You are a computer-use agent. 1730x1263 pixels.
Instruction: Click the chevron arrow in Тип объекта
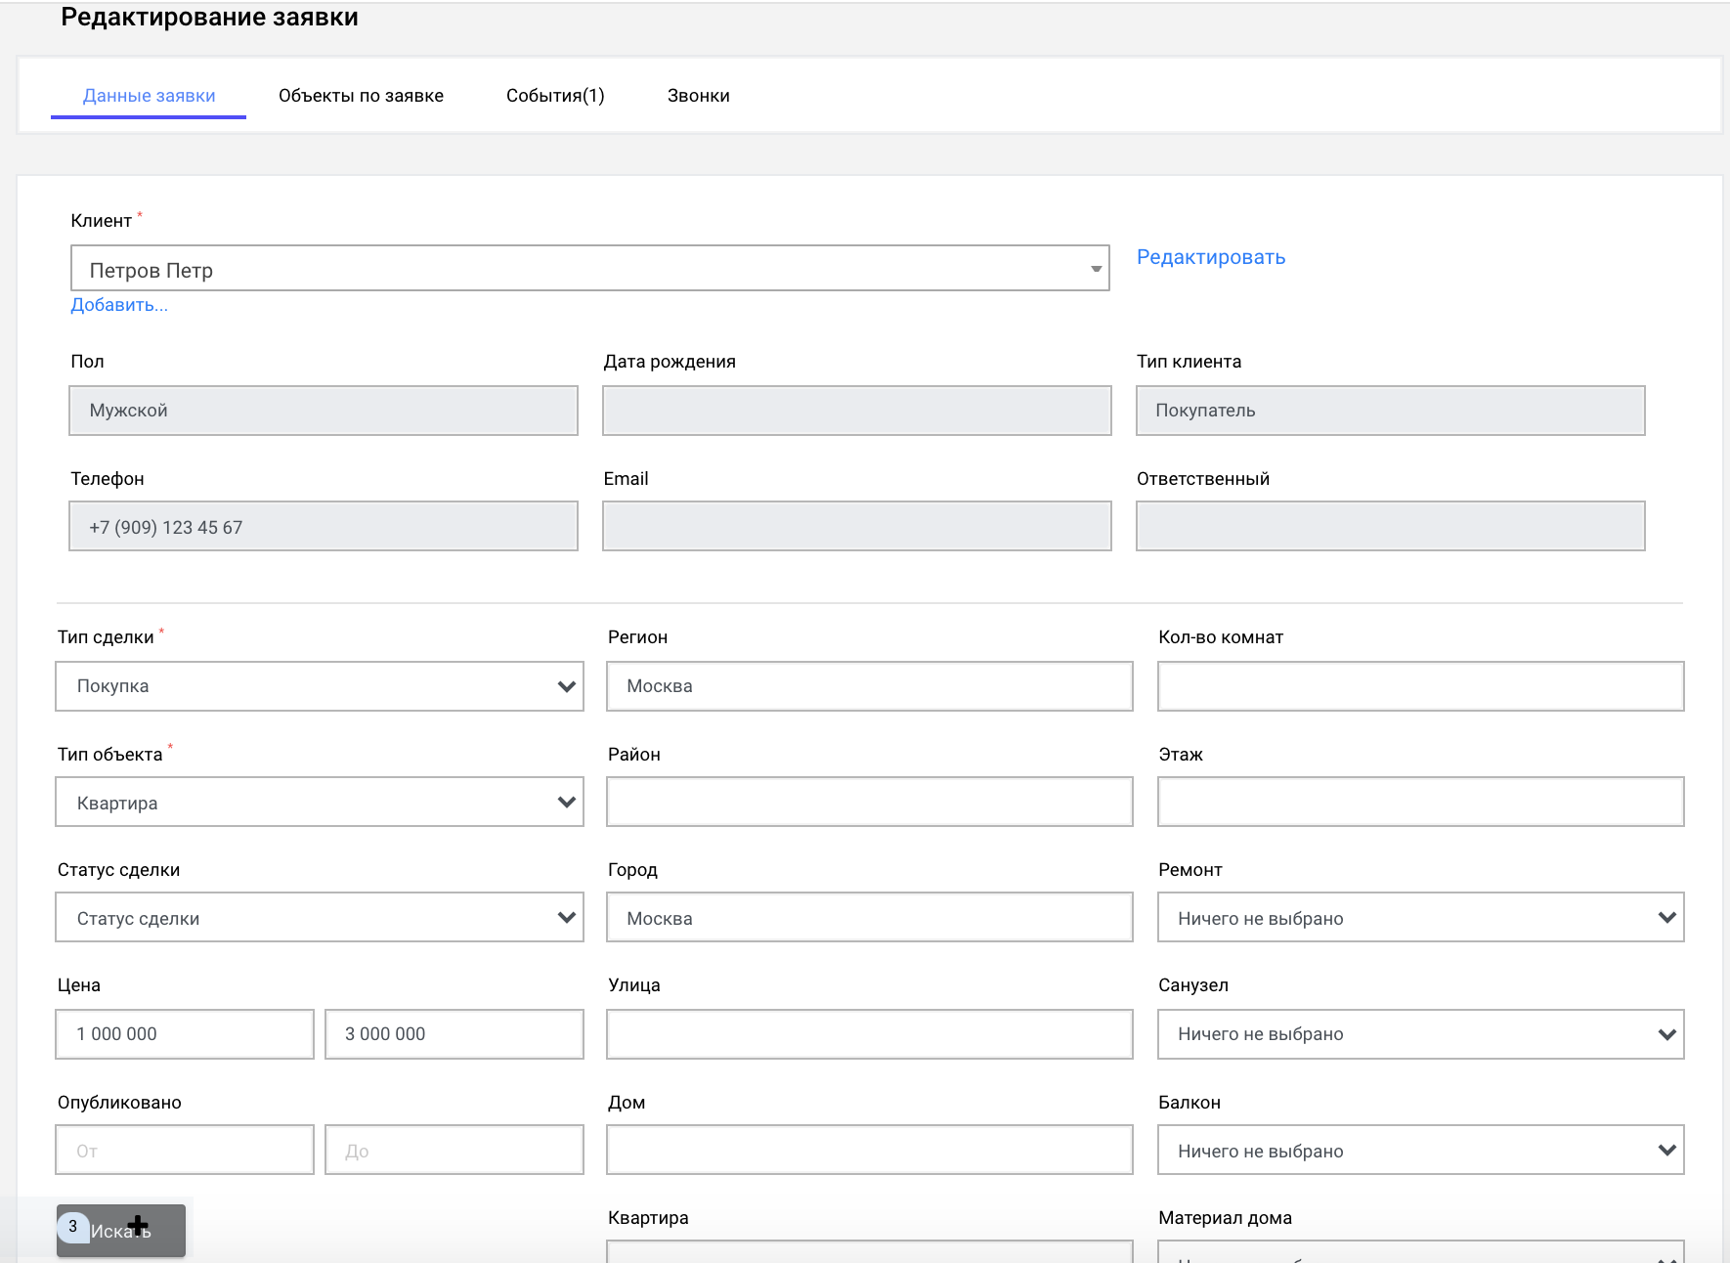point(567,802)
